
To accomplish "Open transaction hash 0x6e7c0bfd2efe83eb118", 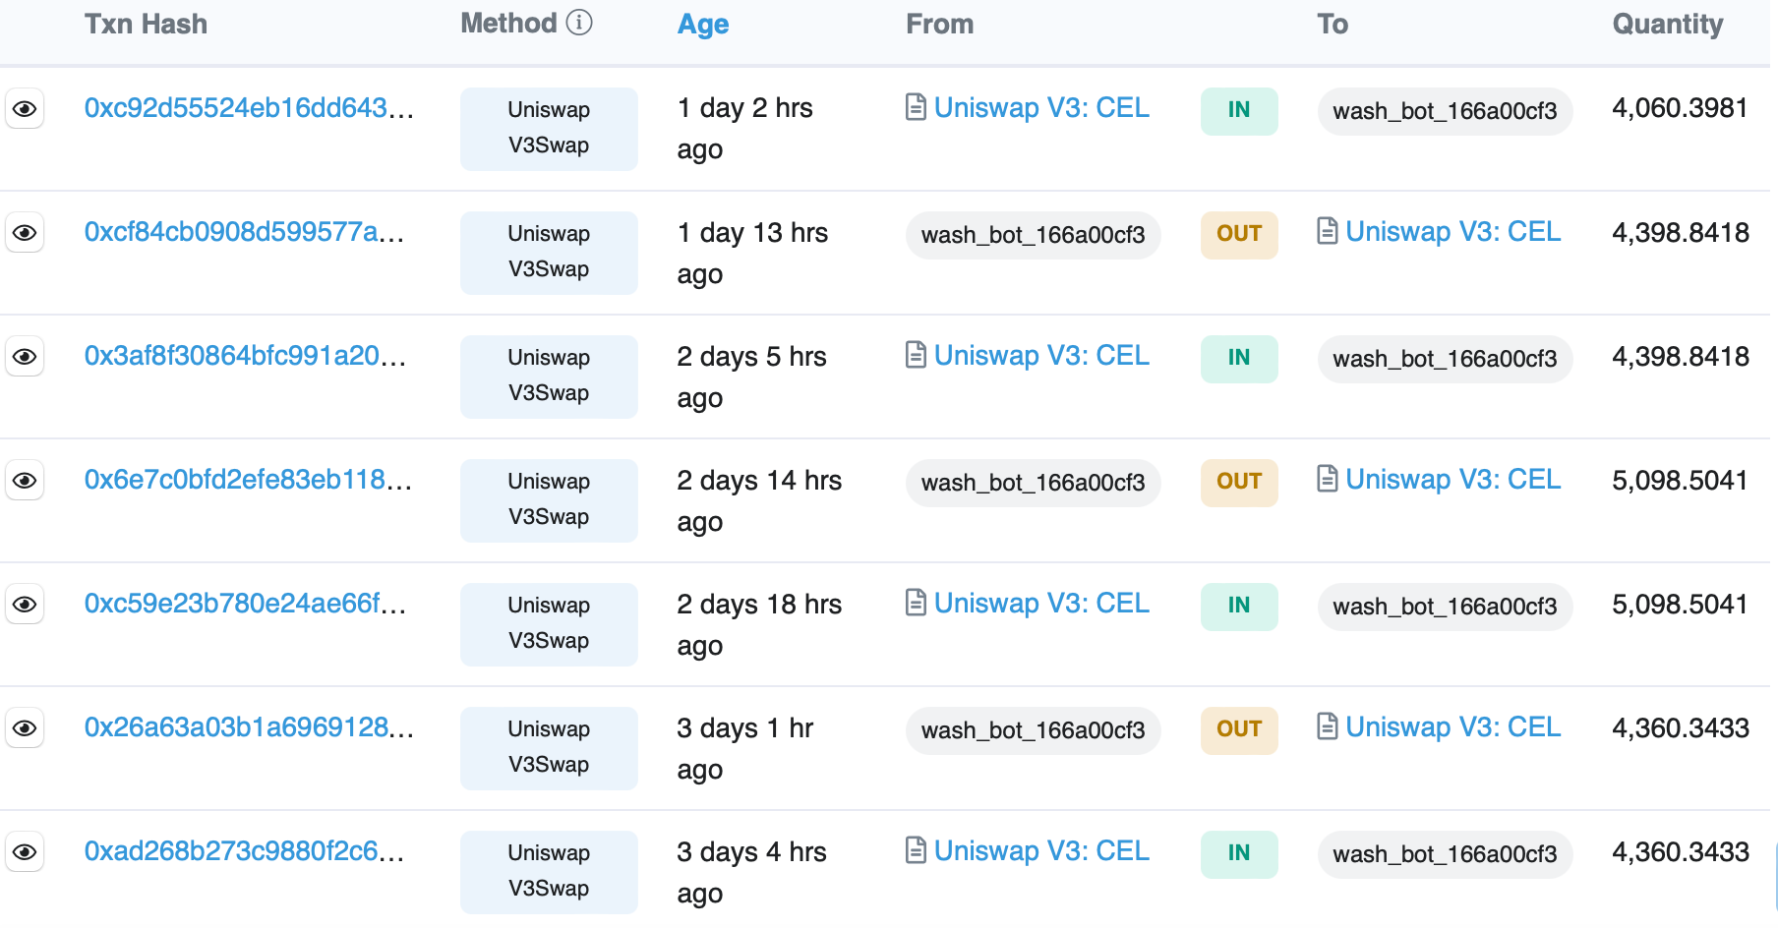I will [248, 480].
